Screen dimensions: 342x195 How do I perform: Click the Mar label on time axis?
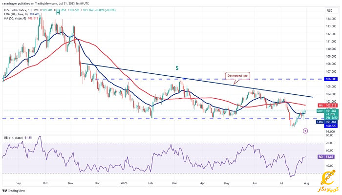[174, 183]
